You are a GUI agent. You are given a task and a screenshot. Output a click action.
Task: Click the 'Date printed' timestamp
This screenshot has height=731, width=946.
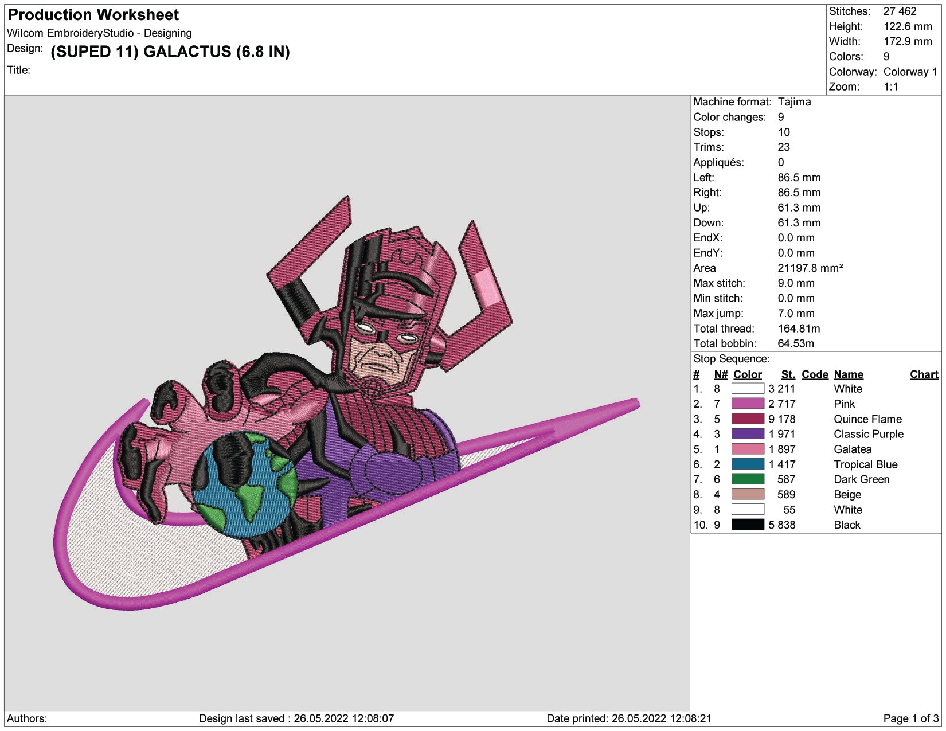click(629, 719)
